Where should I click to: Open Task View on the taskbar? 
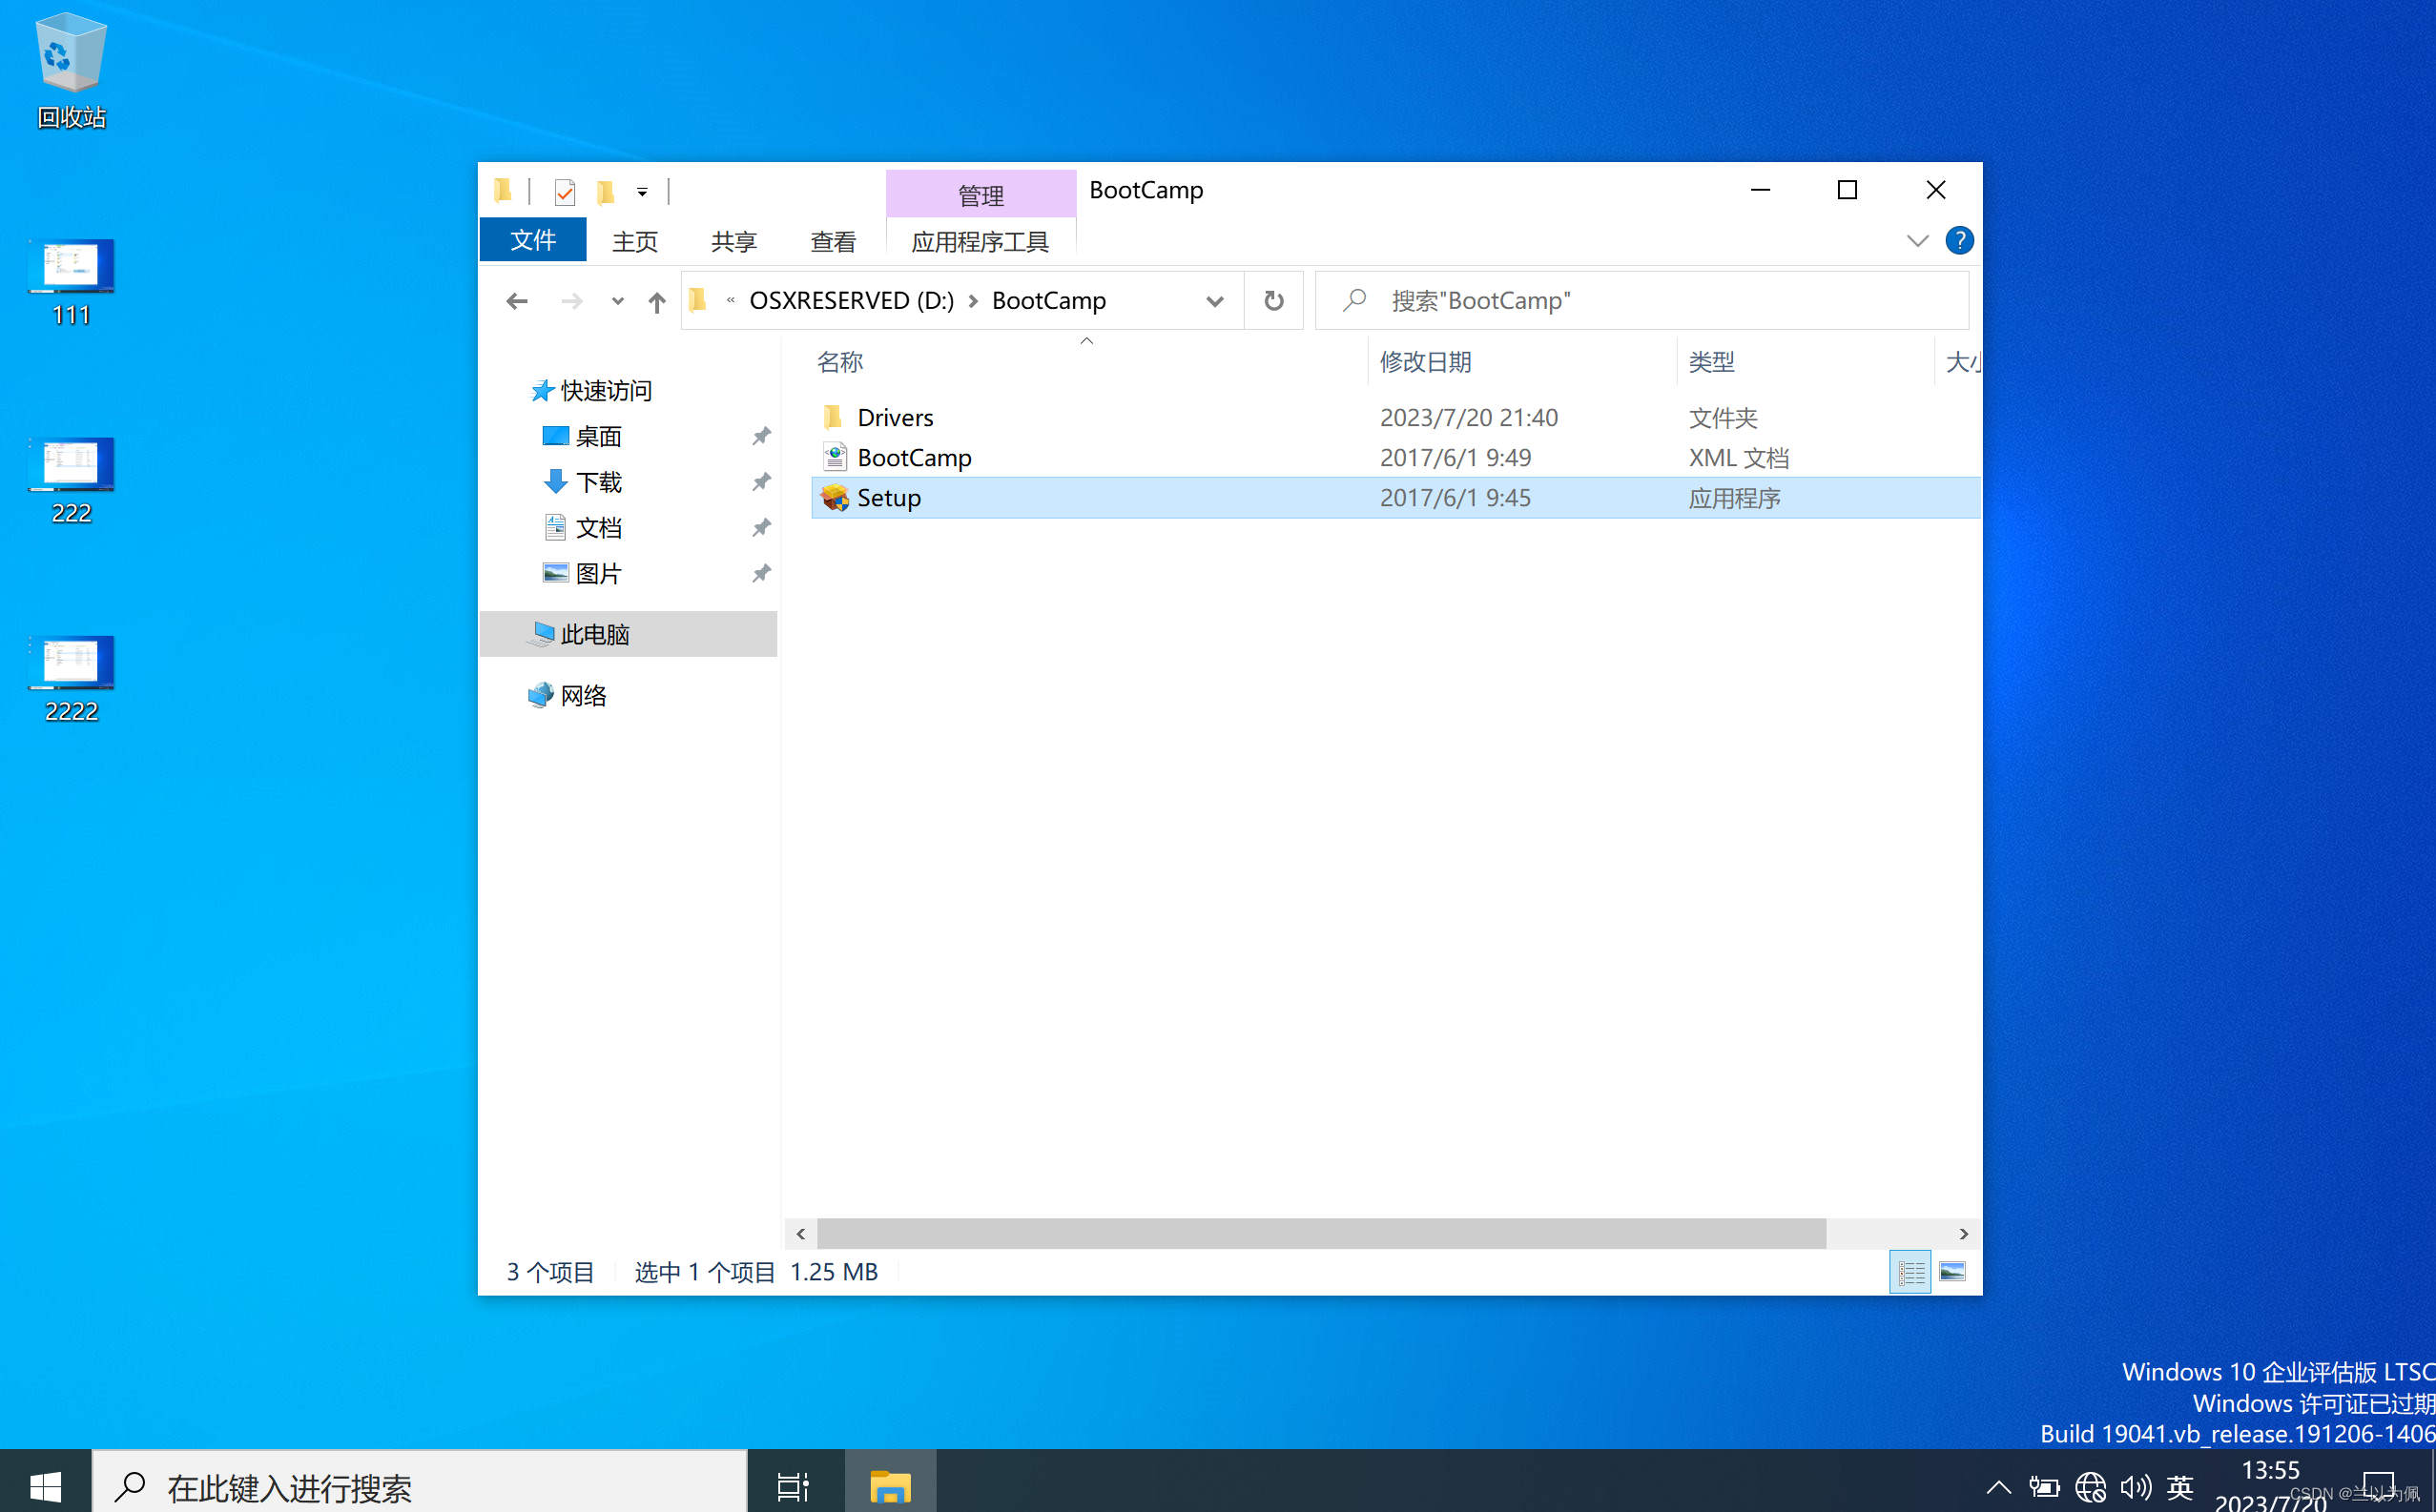click(x=793, y=1486)
